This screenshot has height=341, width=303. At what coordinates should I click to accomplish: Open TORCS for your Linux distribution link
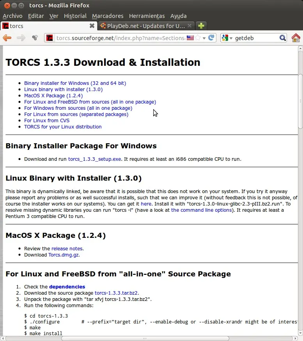point(63,127)
